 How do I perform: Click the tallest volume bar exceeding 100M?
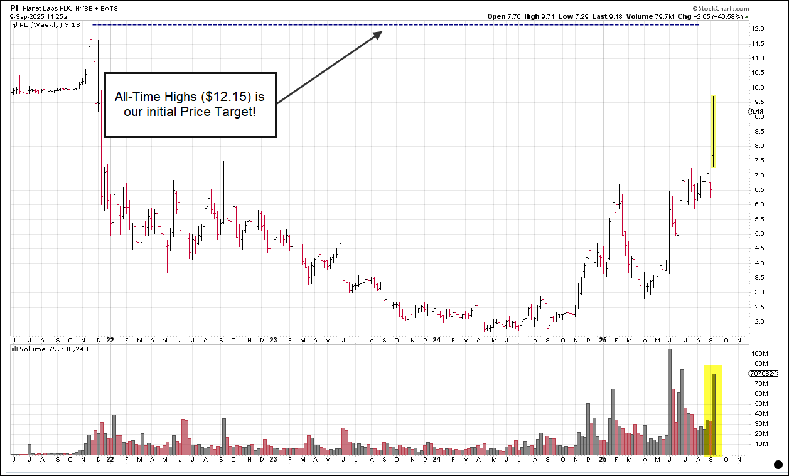tap(670, 402)
